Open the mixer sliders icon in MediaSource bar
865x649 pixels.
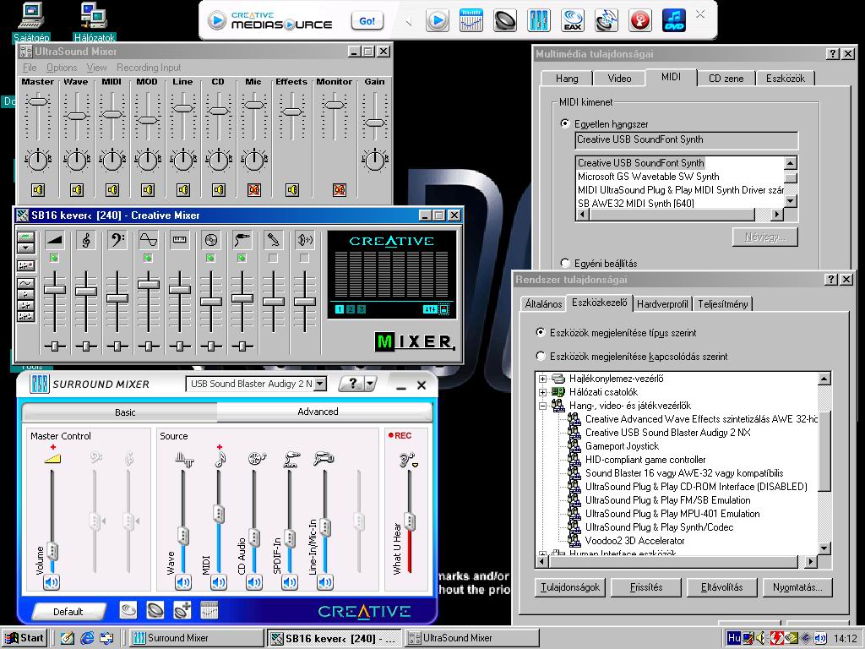click(x=539, y=21)
